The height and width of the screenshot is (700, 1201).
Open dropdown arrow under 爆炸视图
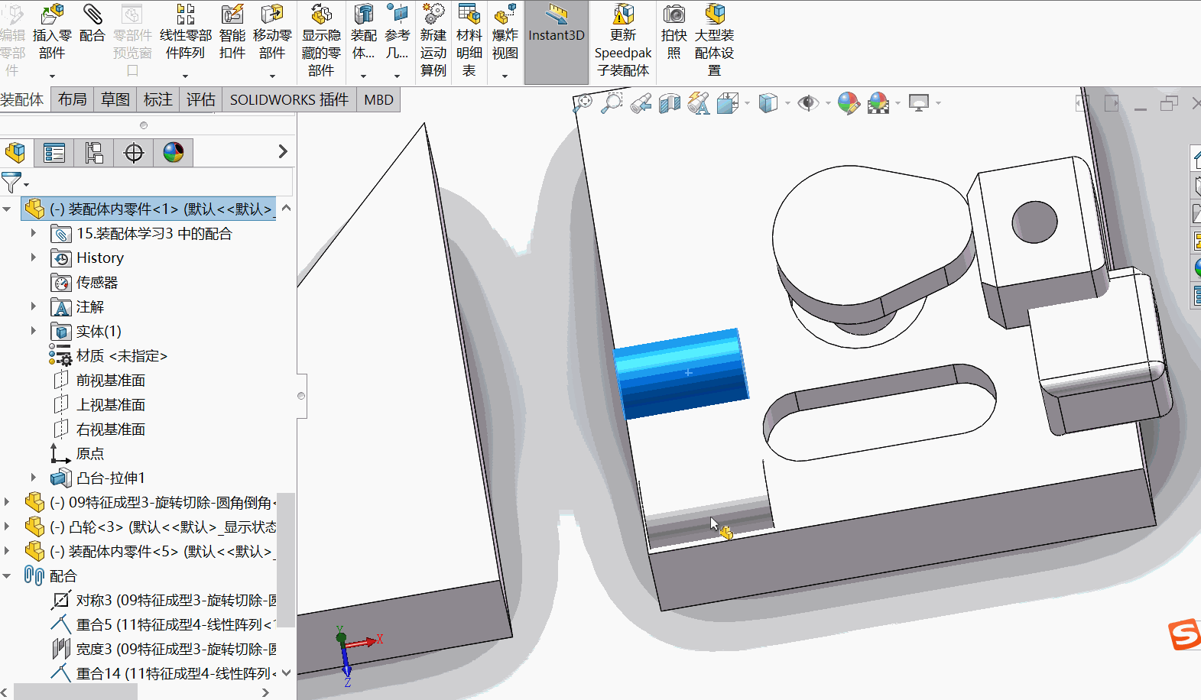click(505, 76)
